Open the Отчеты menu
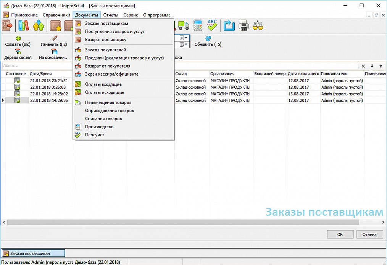Screen dimensions: 387x265 tap(111, 15)
